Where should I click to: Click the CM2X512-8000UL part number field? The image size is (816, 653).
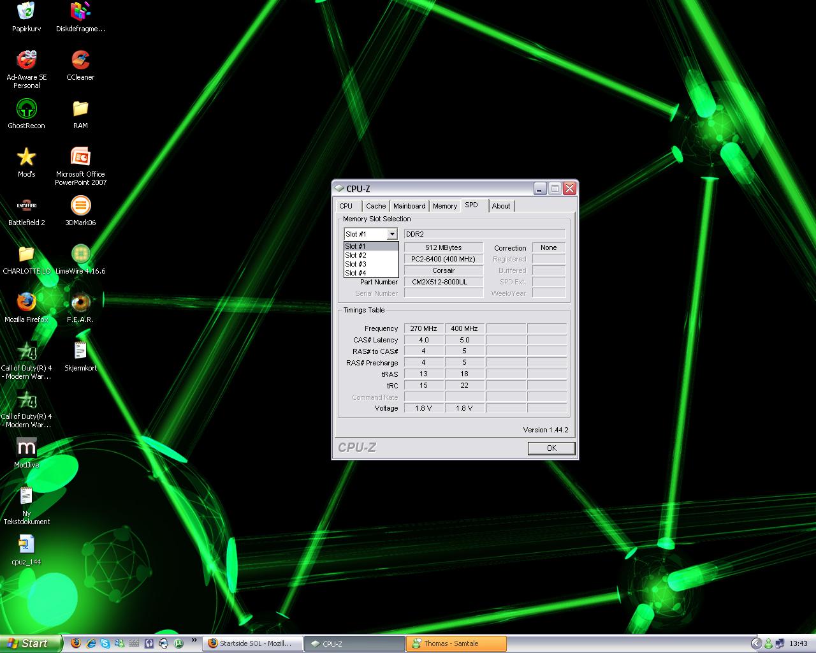(444, 282)
